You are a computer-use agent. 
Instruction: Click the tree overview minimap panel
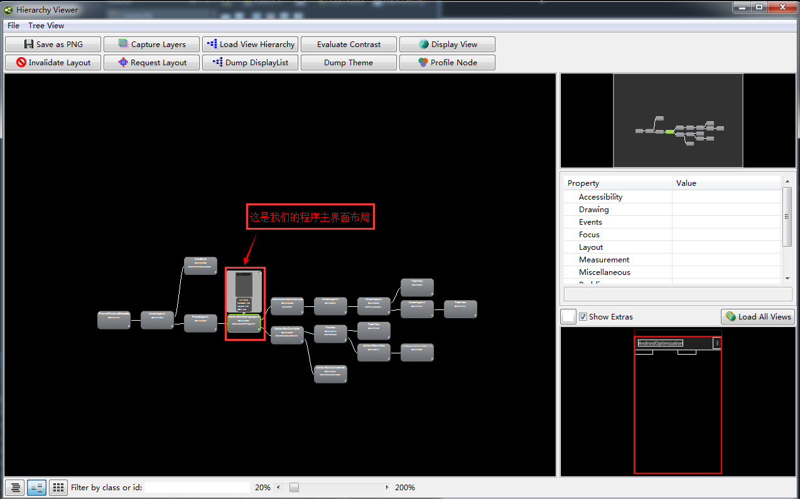(678, 121)
